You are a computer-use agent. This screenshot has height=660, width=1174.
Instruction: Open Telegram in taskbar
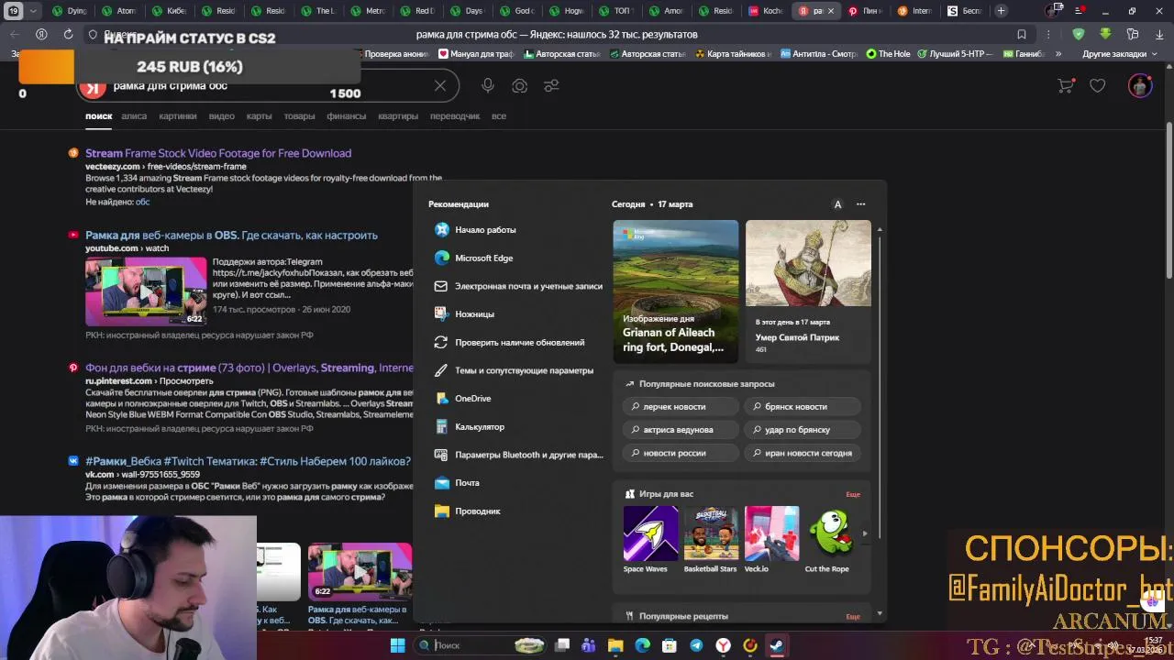[x=696, y=645]
